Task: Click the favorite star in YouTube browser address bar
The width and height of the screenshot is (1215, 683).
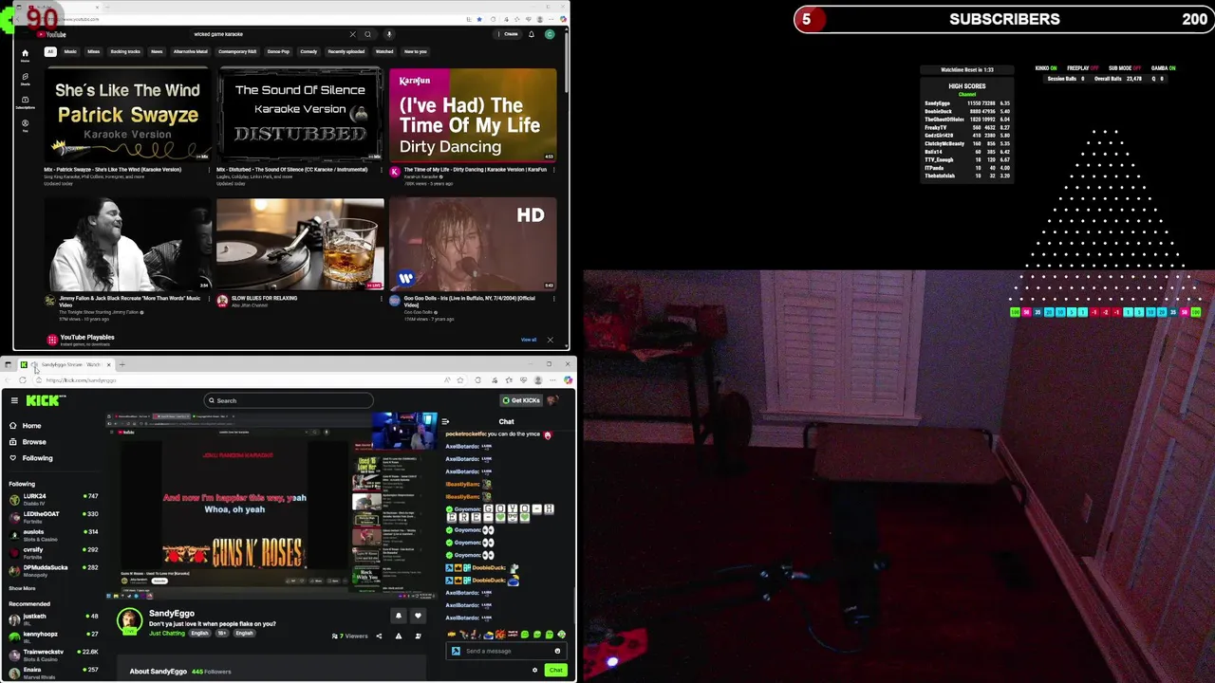Action: tap(478, 18)
